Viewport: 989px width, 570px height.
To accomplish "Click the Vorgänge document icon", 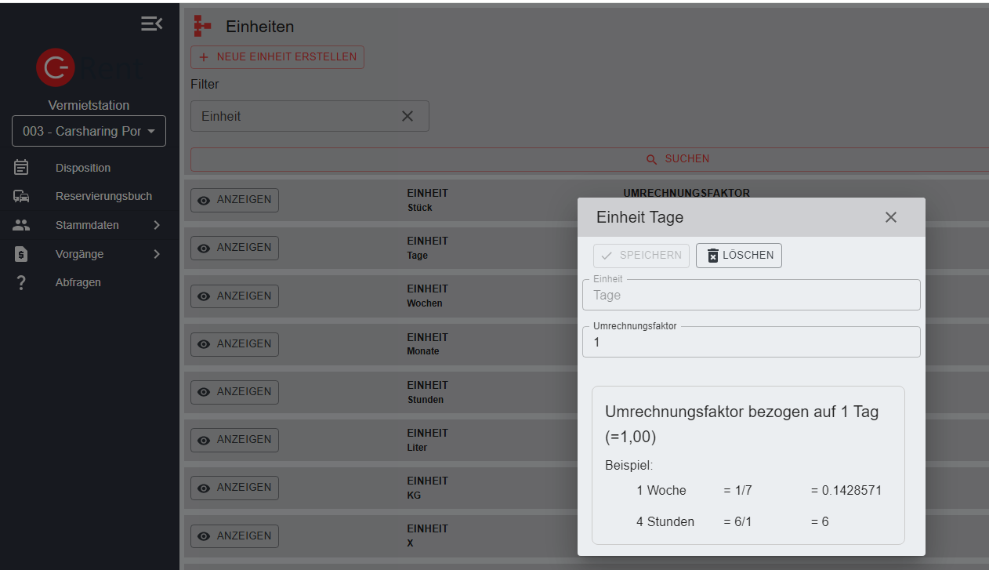I will pyautogui.click(x=21, y=254).
